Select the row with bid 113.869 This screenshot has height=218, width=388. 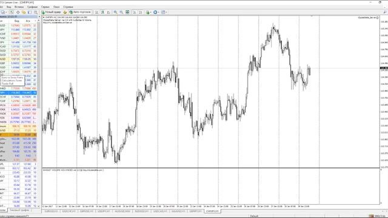19,30
